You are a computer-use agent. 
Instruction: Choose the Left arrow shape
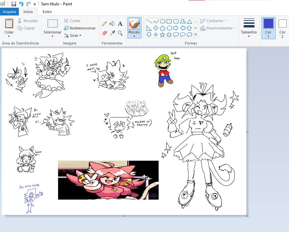pyautogui.click(x=183, y=28)
